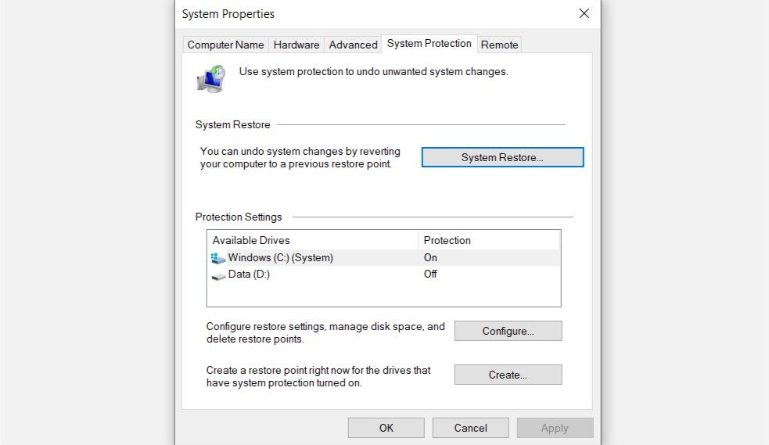Screen dimensions: 769x445
Task: Click the Windows (C:) drive icon
Action: (x=217, y=258)
